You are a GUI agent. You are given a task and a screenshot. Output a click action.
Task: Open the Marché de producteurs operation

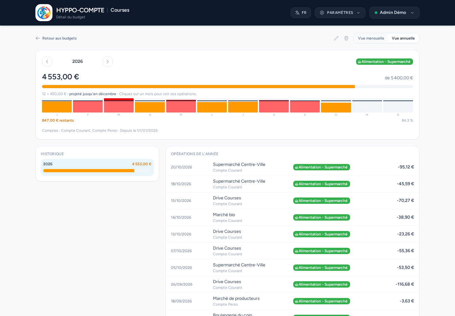pos(293,301)
